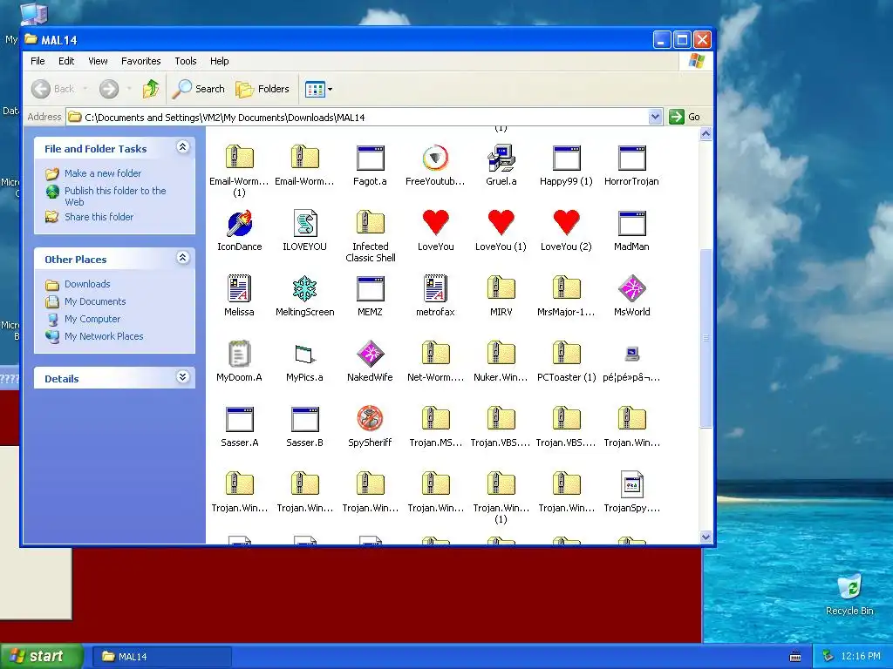Click Make a new folder link
893x669 pixels.
(103, 173)
